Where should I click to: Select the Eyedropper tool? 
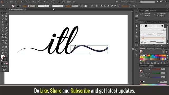(x=3, y=44)
